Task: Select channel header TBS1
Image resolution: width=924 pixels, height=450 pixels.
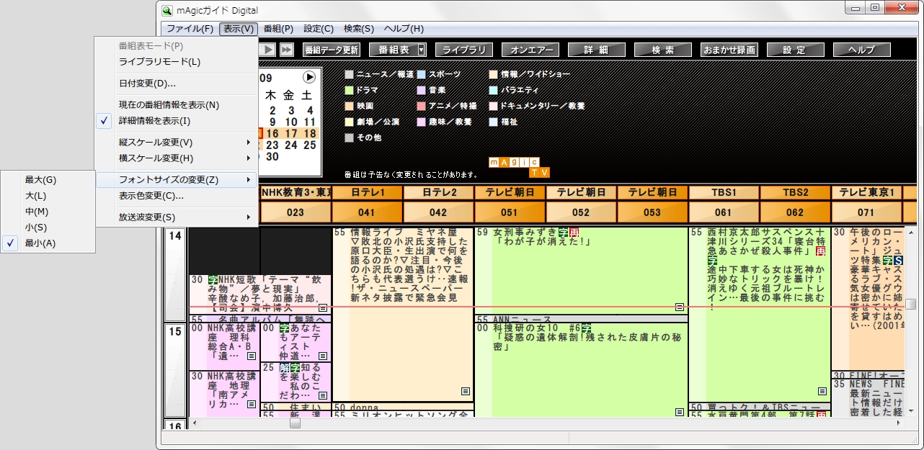Action: (x=724, y=192)
